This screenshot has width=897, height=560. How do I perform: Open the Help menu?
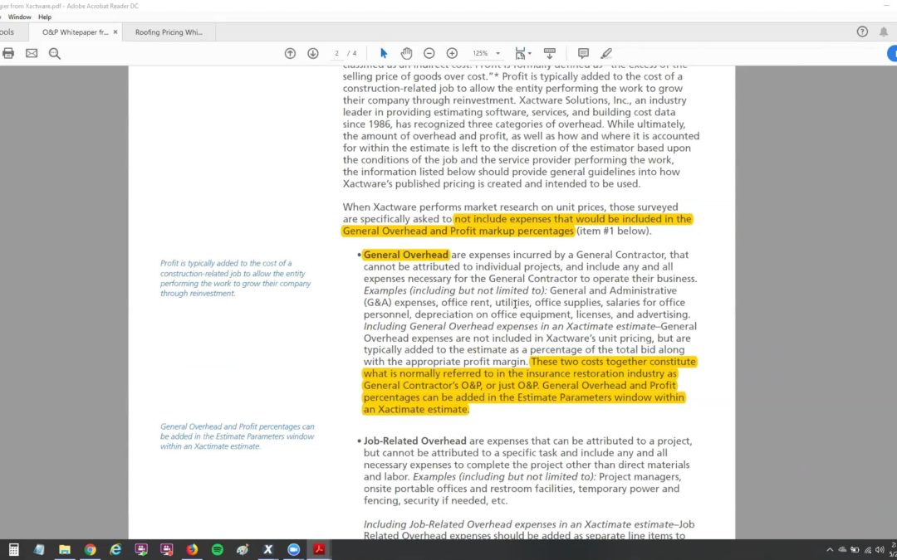(x=45, y=17)
